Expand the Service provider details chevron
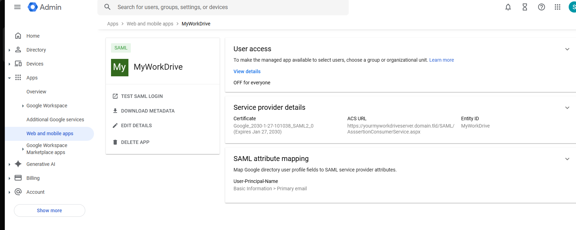Screen dimensions: 576x230 point(567,108)
